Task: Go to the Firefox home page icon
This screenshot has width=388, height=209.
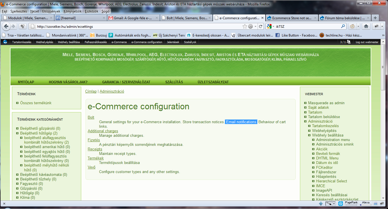Action: tap(366, 26)
